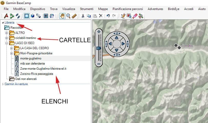Redo the last undone action

tap(114, 16)
